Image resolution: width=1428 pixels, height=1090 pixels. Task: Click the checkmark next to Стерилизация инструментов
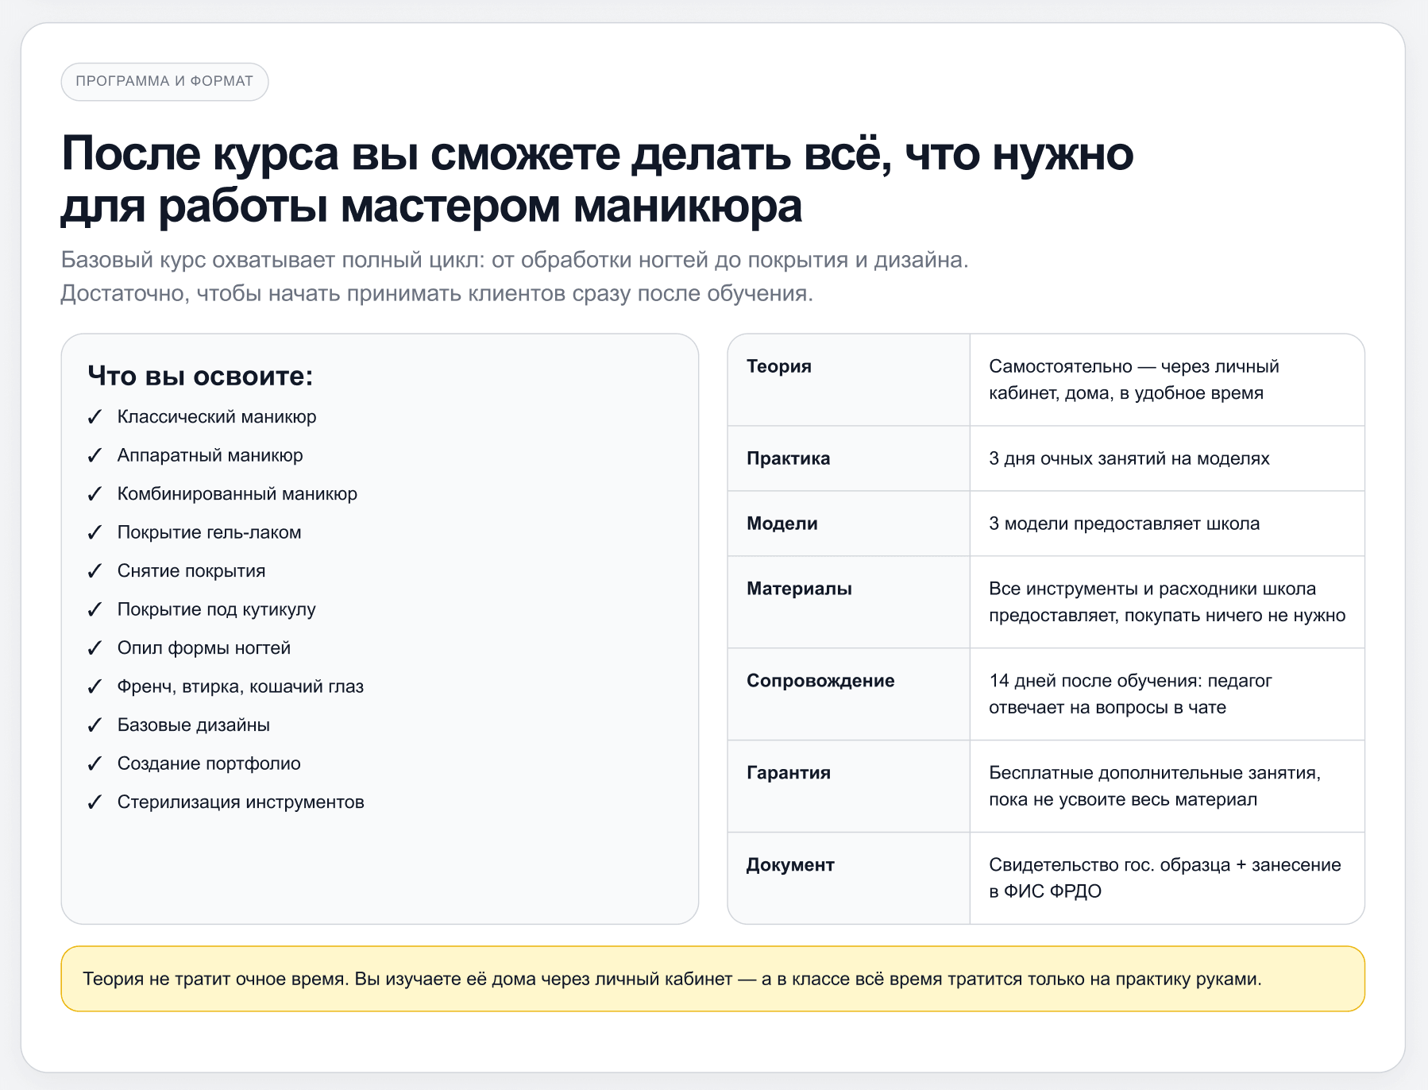click(95, 802)
